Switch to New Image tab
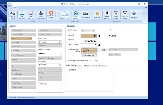The height and width of the screenshot is (105, 163). tap(79, 66)
